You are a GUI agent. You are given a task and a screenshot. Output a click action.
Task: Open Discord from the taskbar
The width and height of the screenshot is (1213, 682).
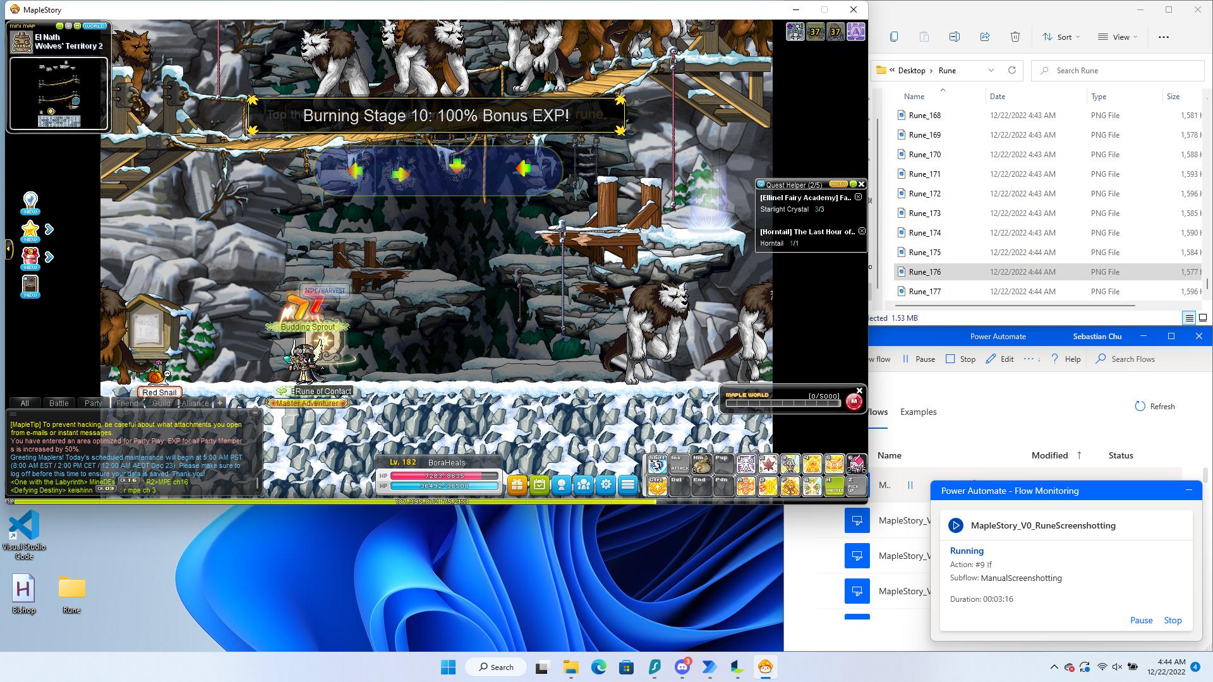click(x=682, y=667)
